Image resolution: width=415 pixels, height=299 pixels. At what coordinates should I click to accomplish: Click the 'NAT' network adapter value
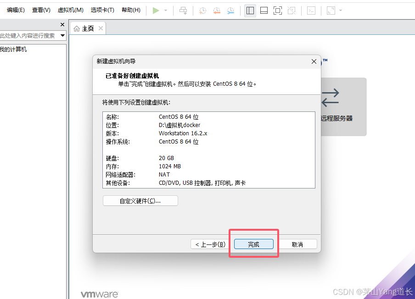click(164, 174)
